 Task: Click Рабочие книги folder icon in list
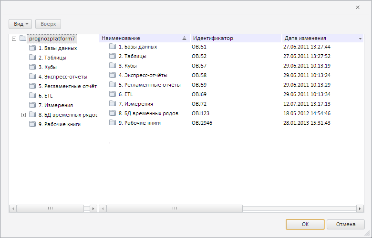113,123
